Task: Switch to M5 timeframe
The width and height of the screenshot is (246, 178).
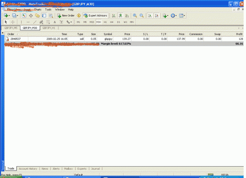Action: [85, 22]
